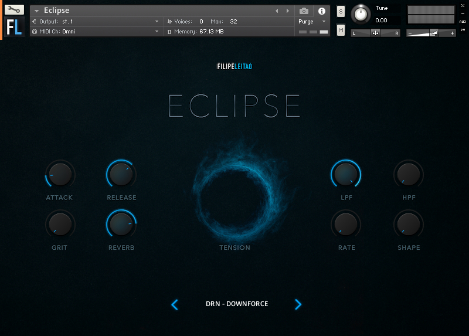Solo the Eclipse instrument with S button
The width and height of the screenshot is (469, 336).
[x=341, y=11]
